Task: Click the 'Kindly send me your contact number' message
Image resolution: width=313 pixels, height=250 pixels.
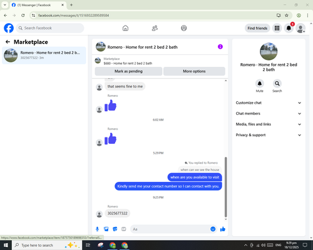Action: click(168, 186)
